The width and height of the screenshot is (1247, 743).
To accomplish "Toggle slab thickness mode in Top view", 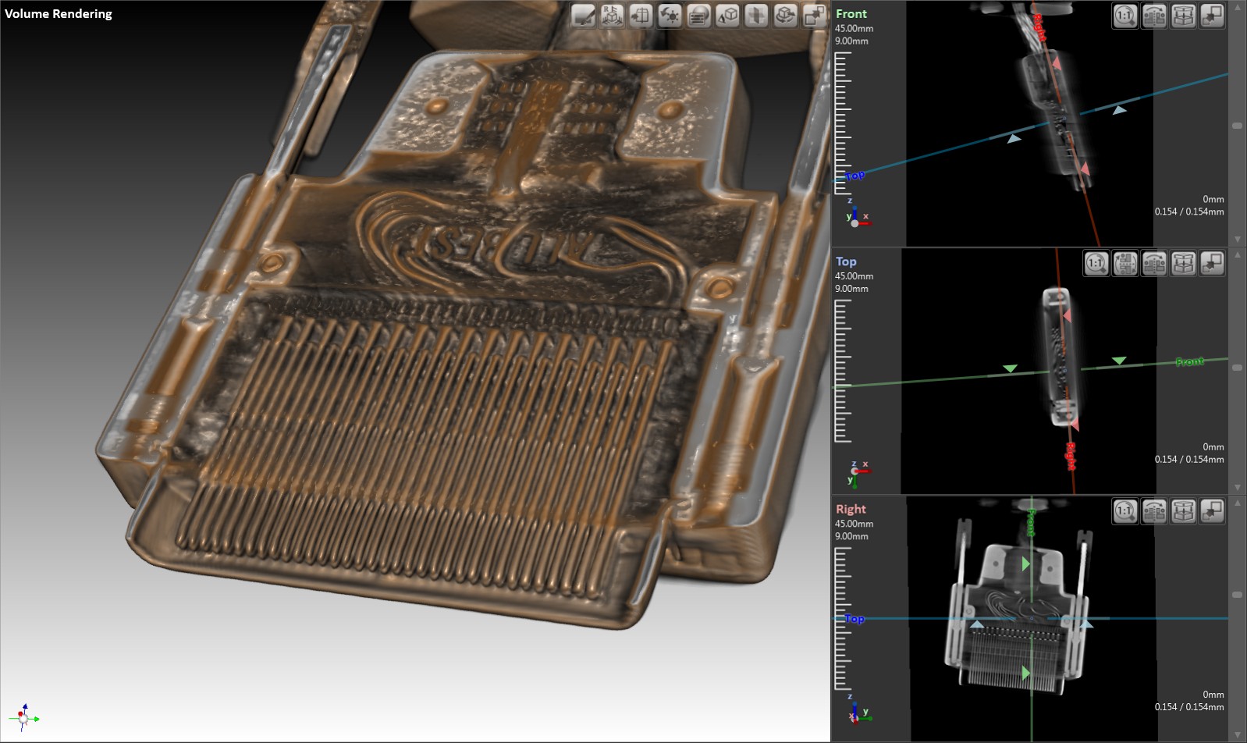I will pyautogui.click(x=1184, y=264).
